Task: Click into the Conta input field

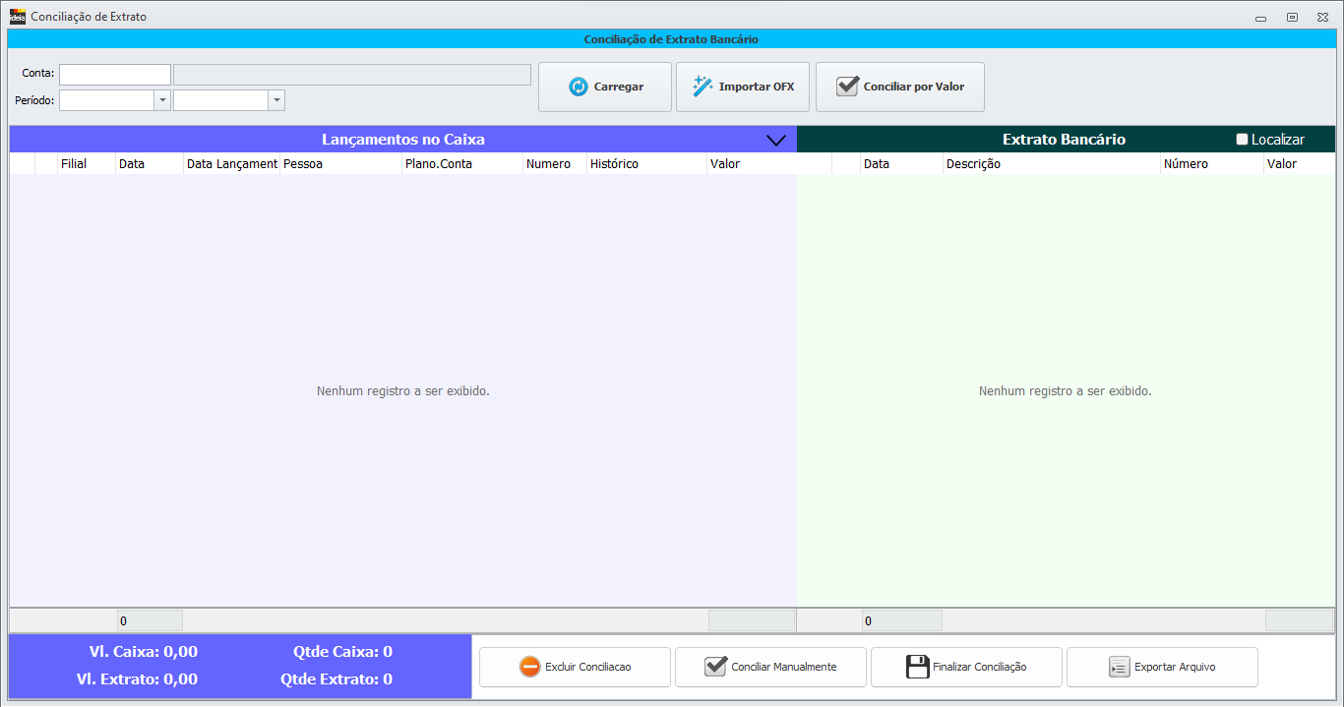Action: pos(115,75)
